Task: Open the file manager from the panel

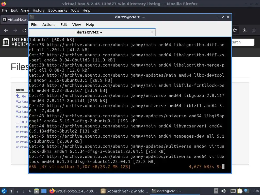Action: click(37, 191)
